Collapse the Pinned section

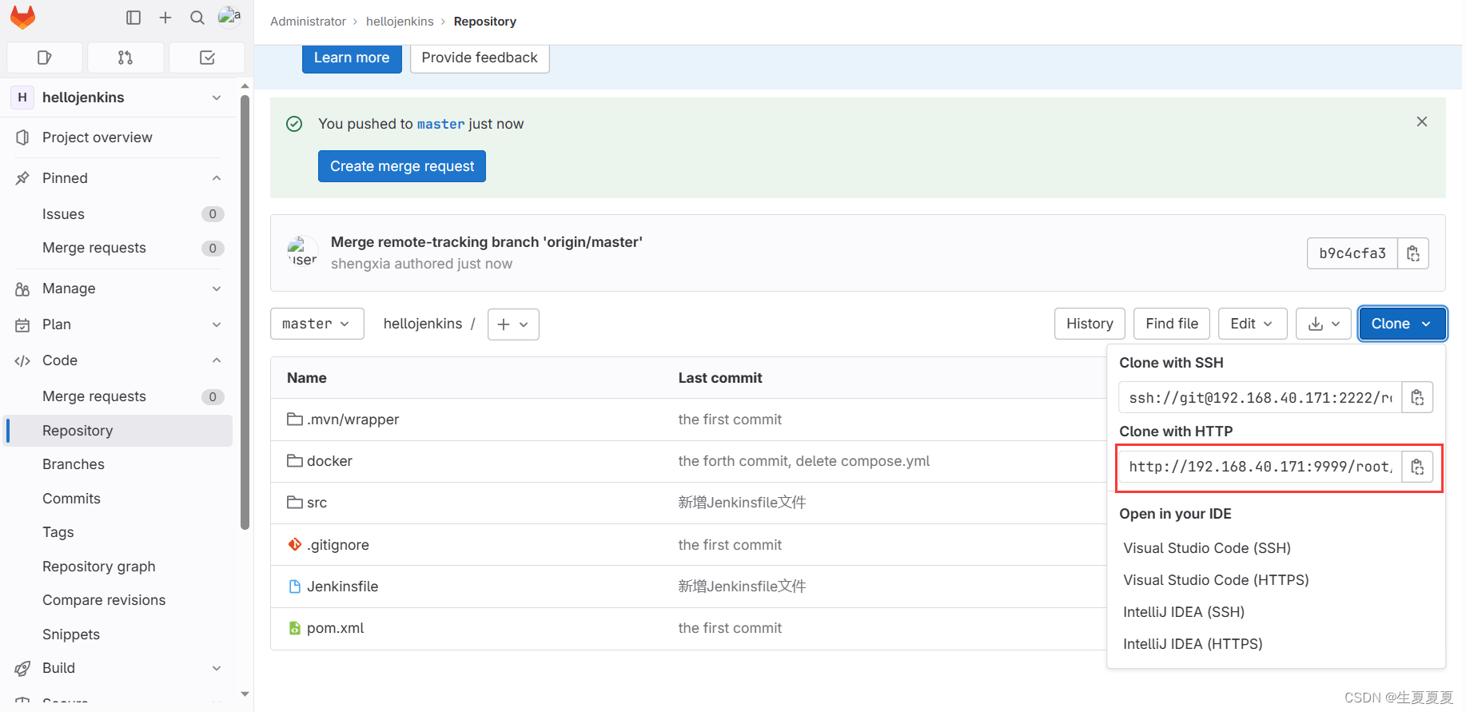[x=217, y=178]
